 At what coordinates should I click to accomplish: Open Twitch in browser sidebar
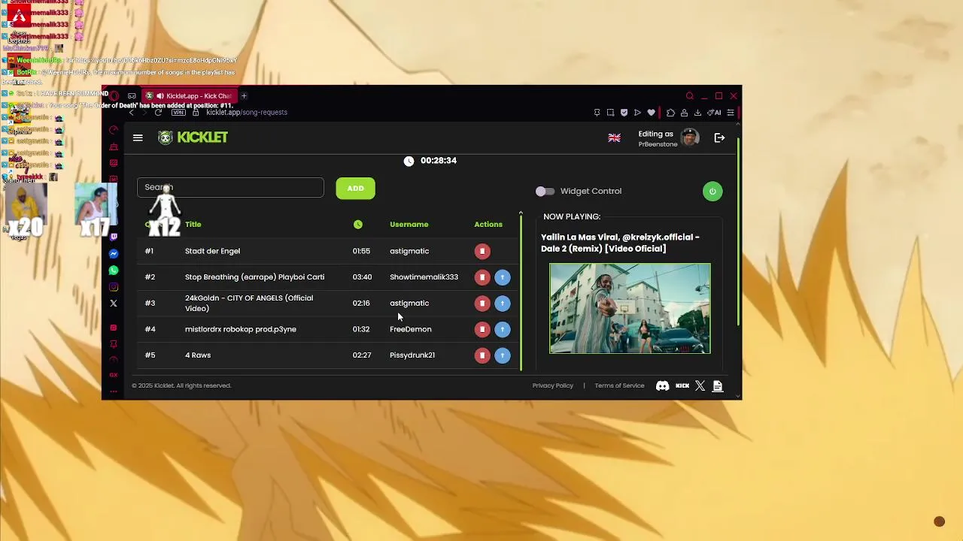coord(114,237)
